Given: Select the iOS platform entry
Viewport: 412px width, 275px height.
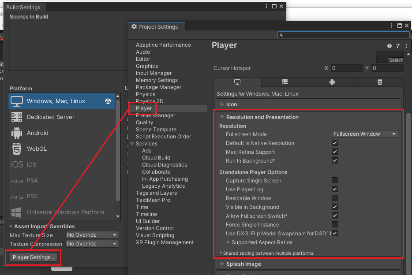Looking at the screenshot, I should click(61, 164).
